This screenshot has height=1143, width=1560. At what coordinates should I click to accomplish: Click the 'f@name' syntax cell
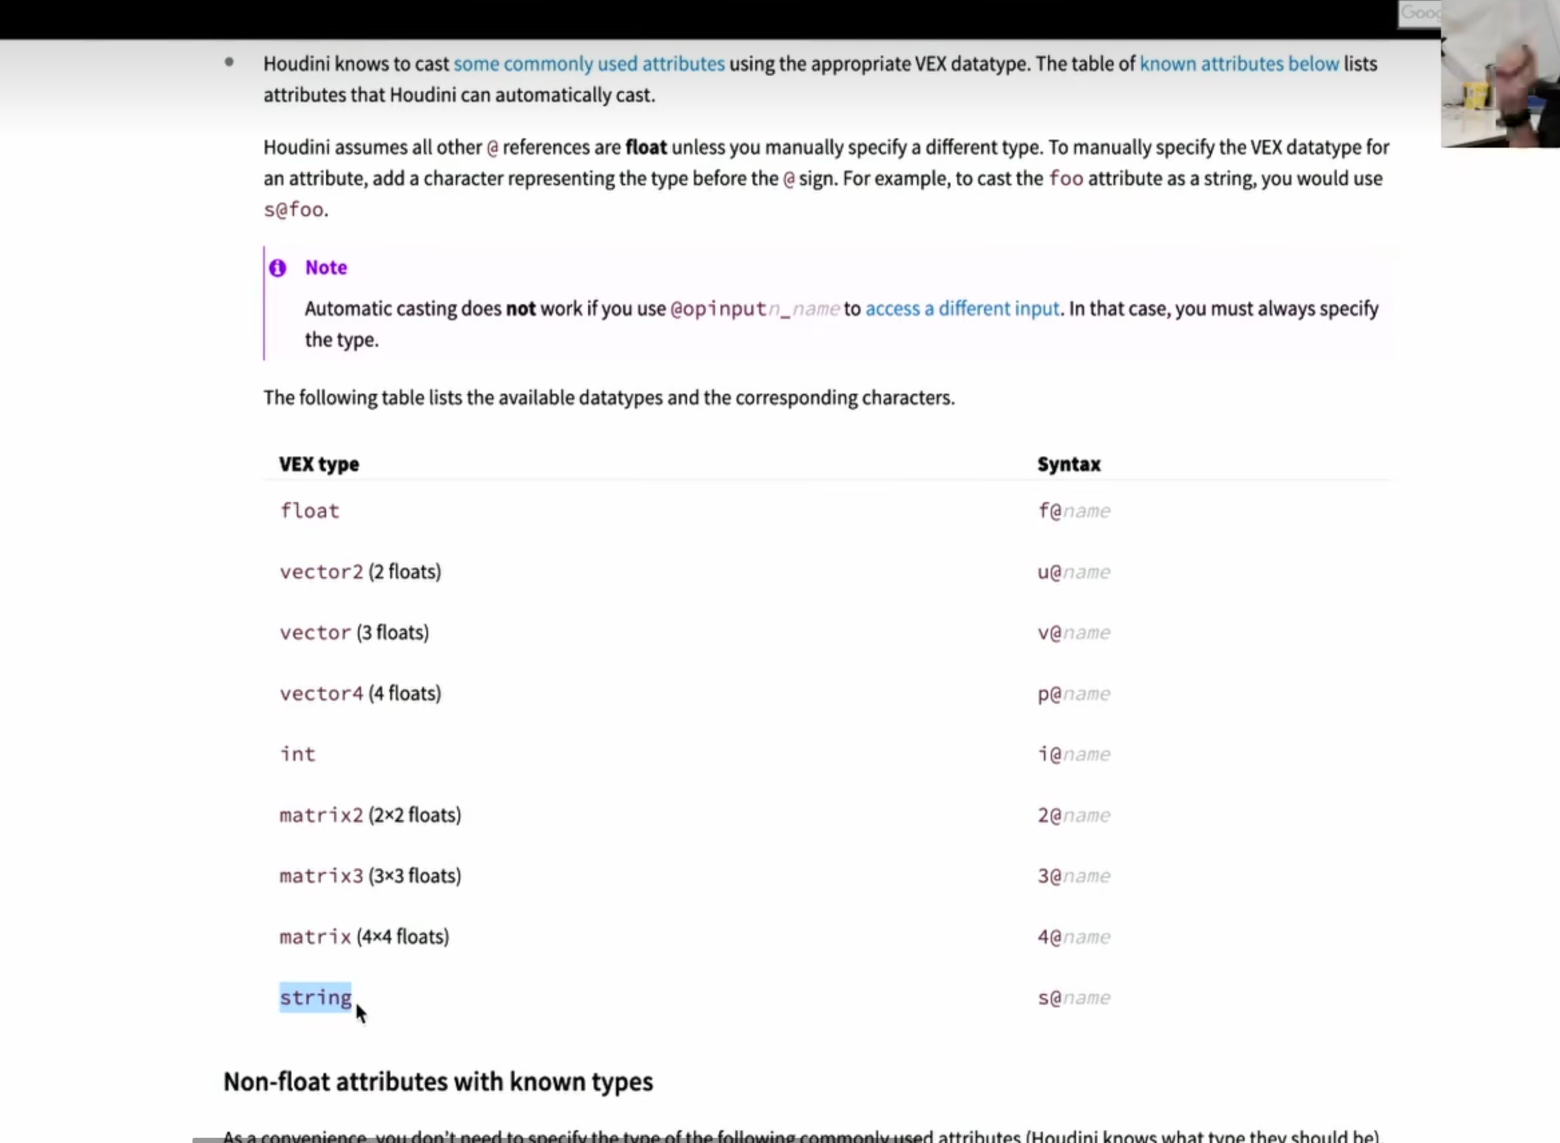1073,511
